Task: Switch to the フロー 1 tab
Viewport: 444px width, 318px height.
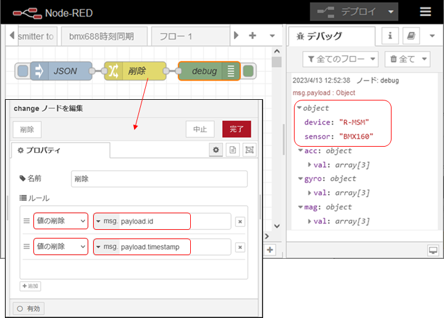Action: click(x=176, y=36)
